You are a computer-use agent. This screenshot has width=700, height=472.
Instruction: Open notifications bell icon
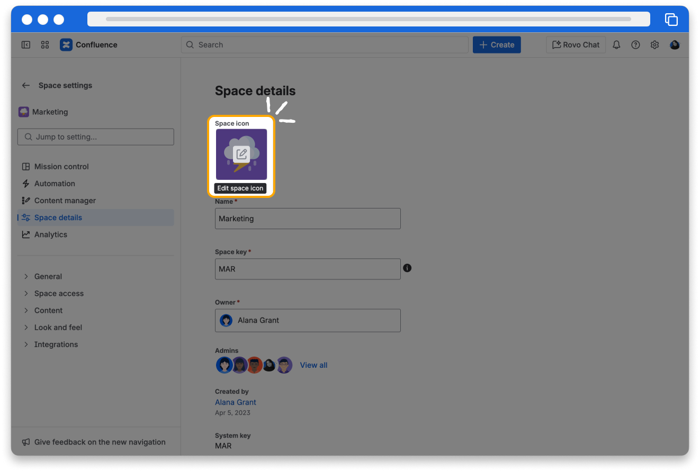pyautogui.click(x=616, y=45)
